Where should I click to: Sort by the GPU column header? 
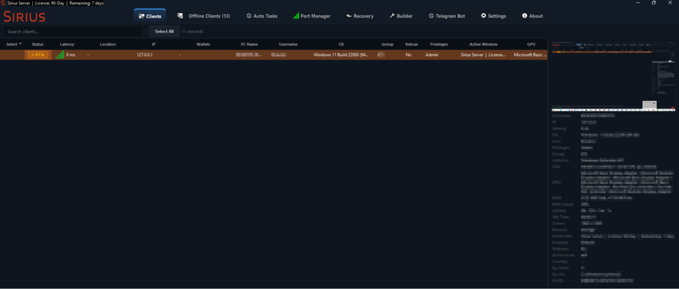531,44
